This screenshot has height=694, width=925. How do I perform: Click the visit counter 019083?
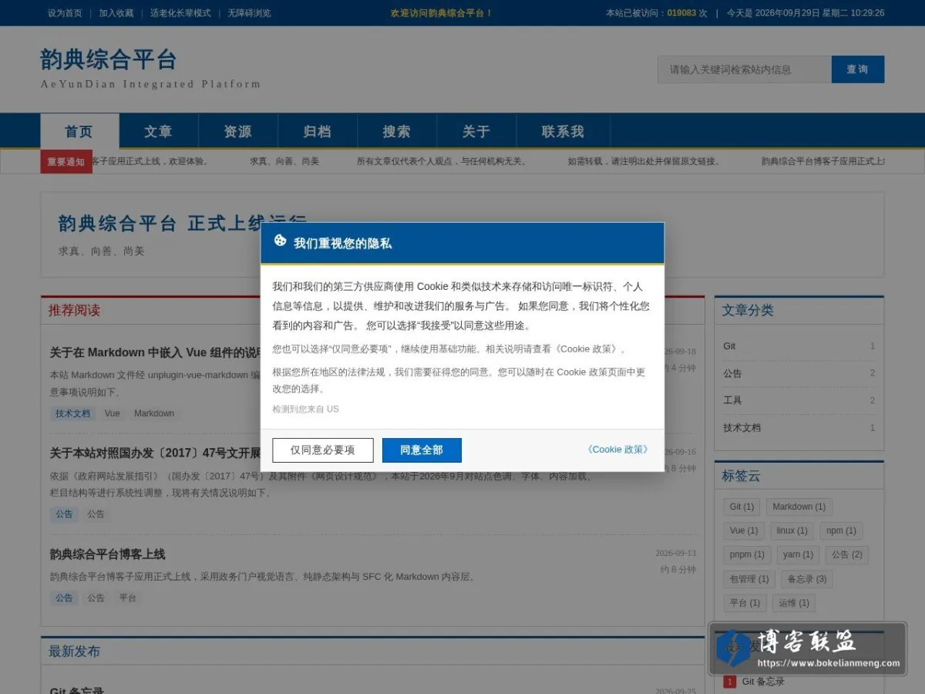[681, 13]
